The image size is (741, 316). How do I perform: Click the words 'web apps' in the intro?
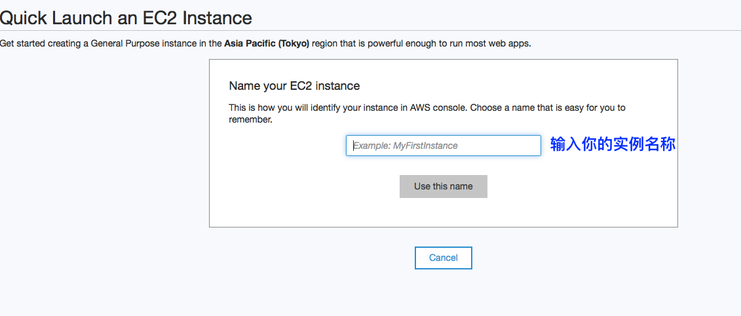[x=514, y=44]
